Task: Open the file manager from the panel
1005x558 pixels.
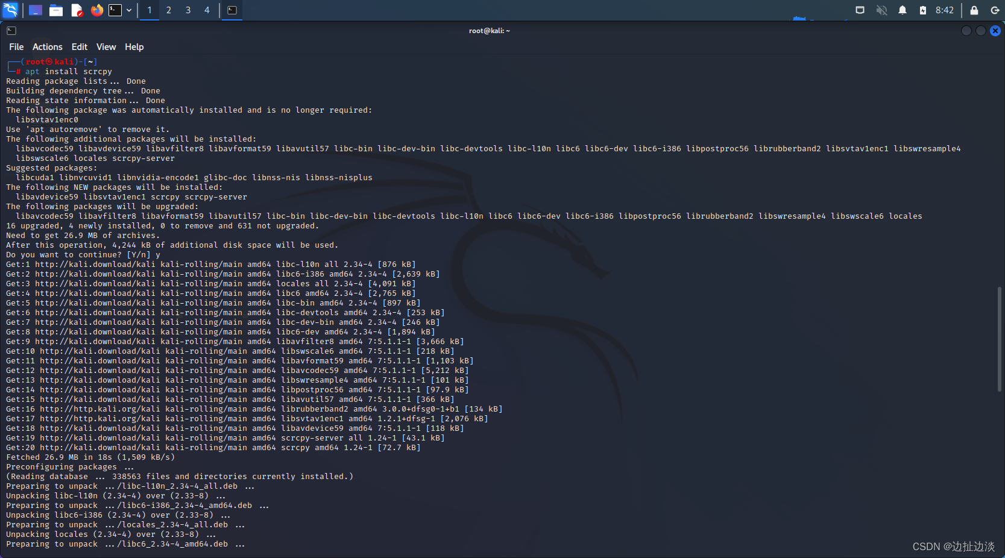Action: tap(56, 10)
